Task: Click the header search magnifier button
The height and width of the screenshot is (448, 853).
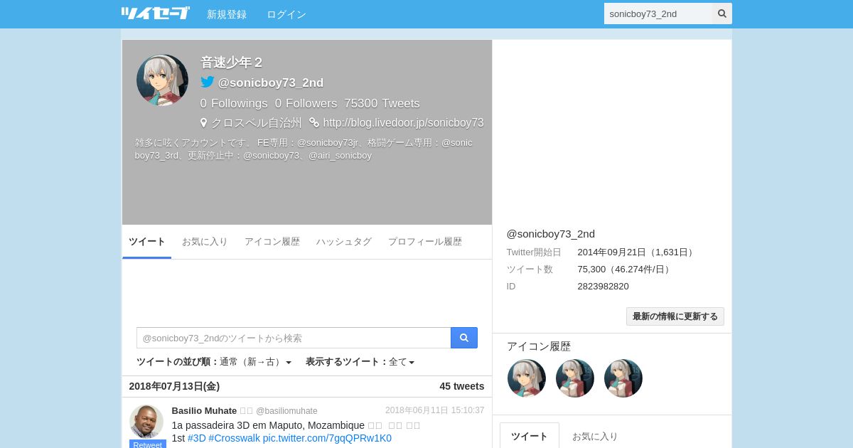Action: [x=722, y=14]
